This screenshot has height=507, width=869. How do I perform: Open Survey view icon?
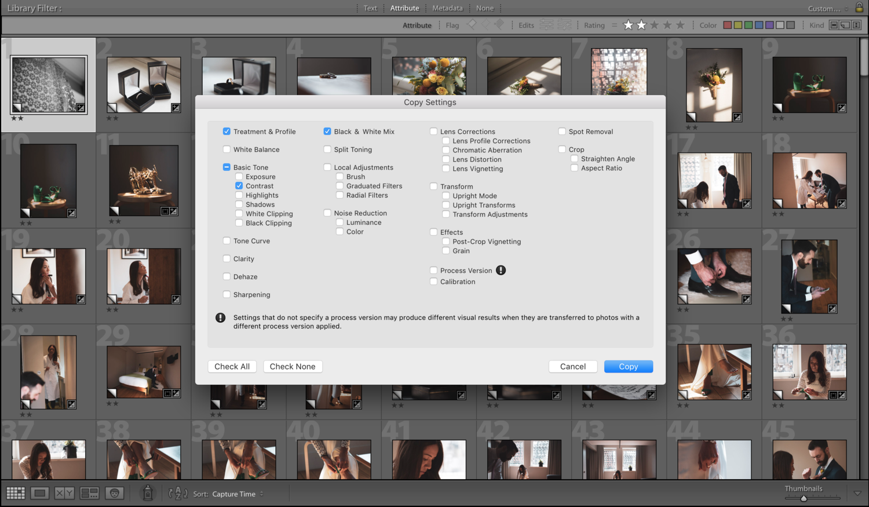point(89,493)
